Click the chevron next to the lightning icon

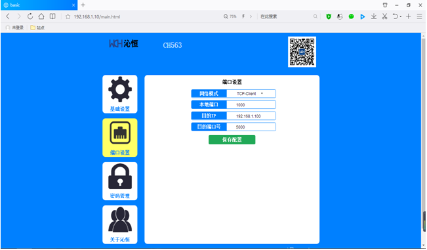click(x=251, y=16)
